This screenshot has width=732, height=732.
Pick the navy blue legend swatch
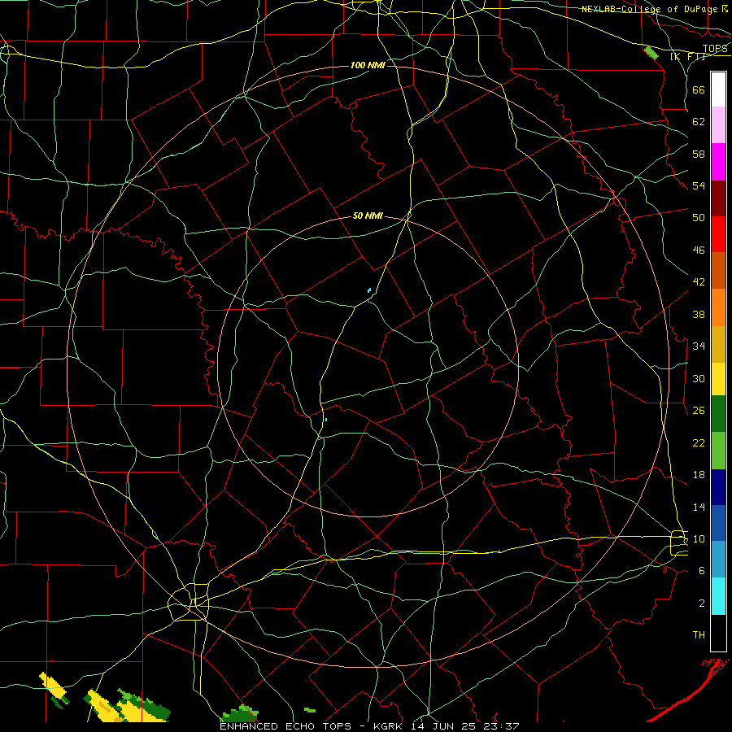(x=718, y=487)
